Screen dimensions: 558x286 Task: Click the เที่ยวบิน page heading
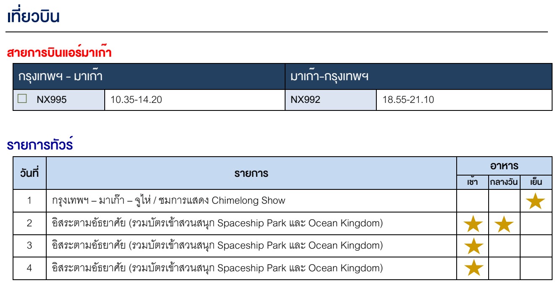coord(34,17)
